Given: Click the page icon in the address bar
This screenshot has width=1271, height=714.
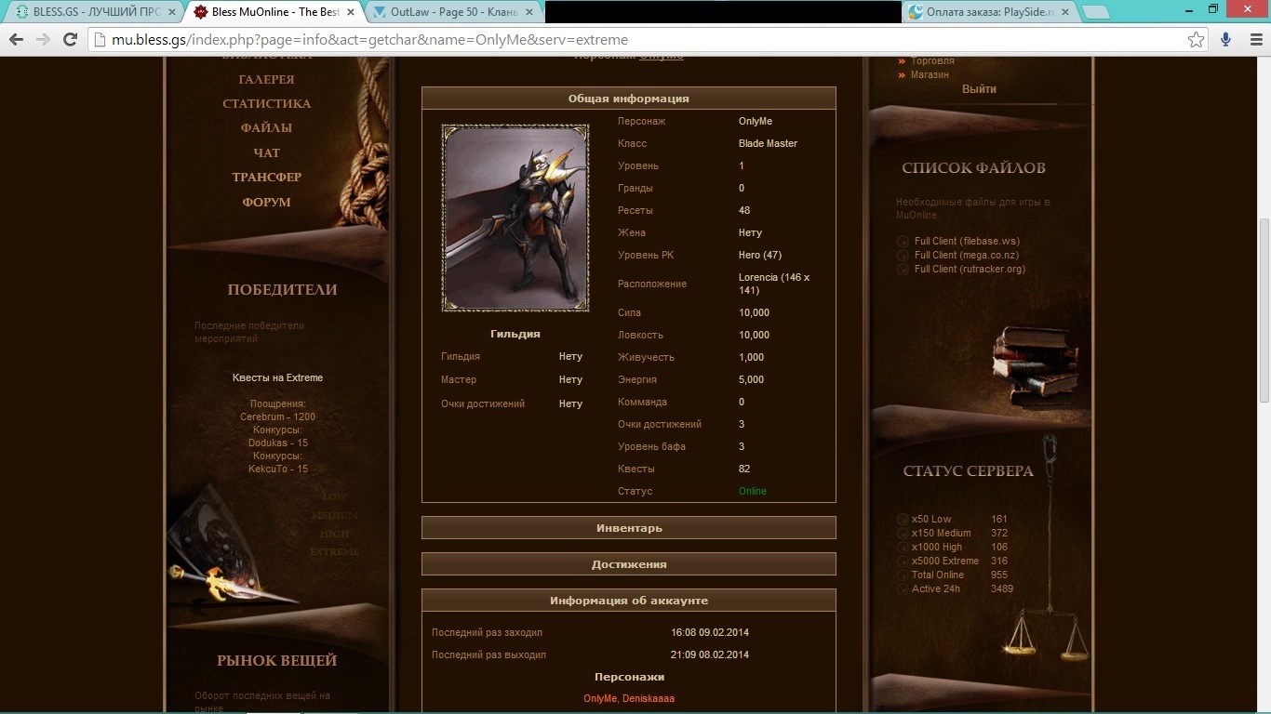Looking at the screenshot, I should point(100,40).
